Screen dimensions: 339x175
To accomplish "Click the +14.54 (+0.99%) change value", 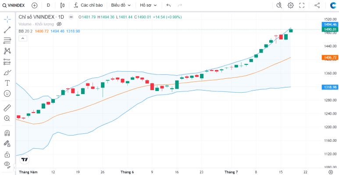I will click(168, 17).
